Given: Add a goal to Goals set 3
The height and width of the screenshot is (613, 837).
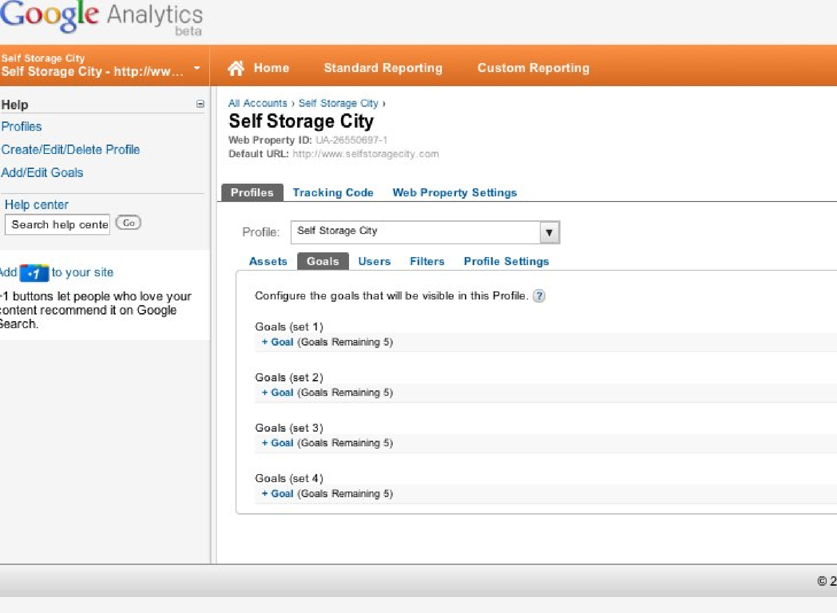Looking at the screenshot, I should [277, 443].
